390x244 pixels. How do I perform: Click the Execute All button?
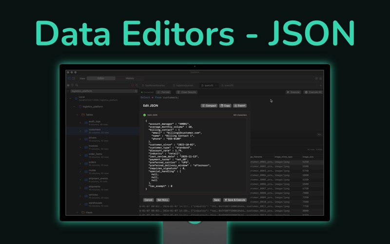pos(313,92)
